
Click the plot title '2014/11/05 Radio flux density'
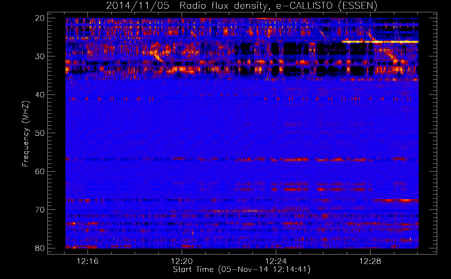pyautogui.click(x=242, y=6)
